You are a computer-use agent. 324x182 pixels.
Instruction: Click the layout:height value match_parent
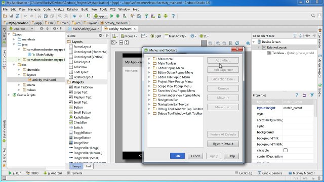[x=298, y=108]
